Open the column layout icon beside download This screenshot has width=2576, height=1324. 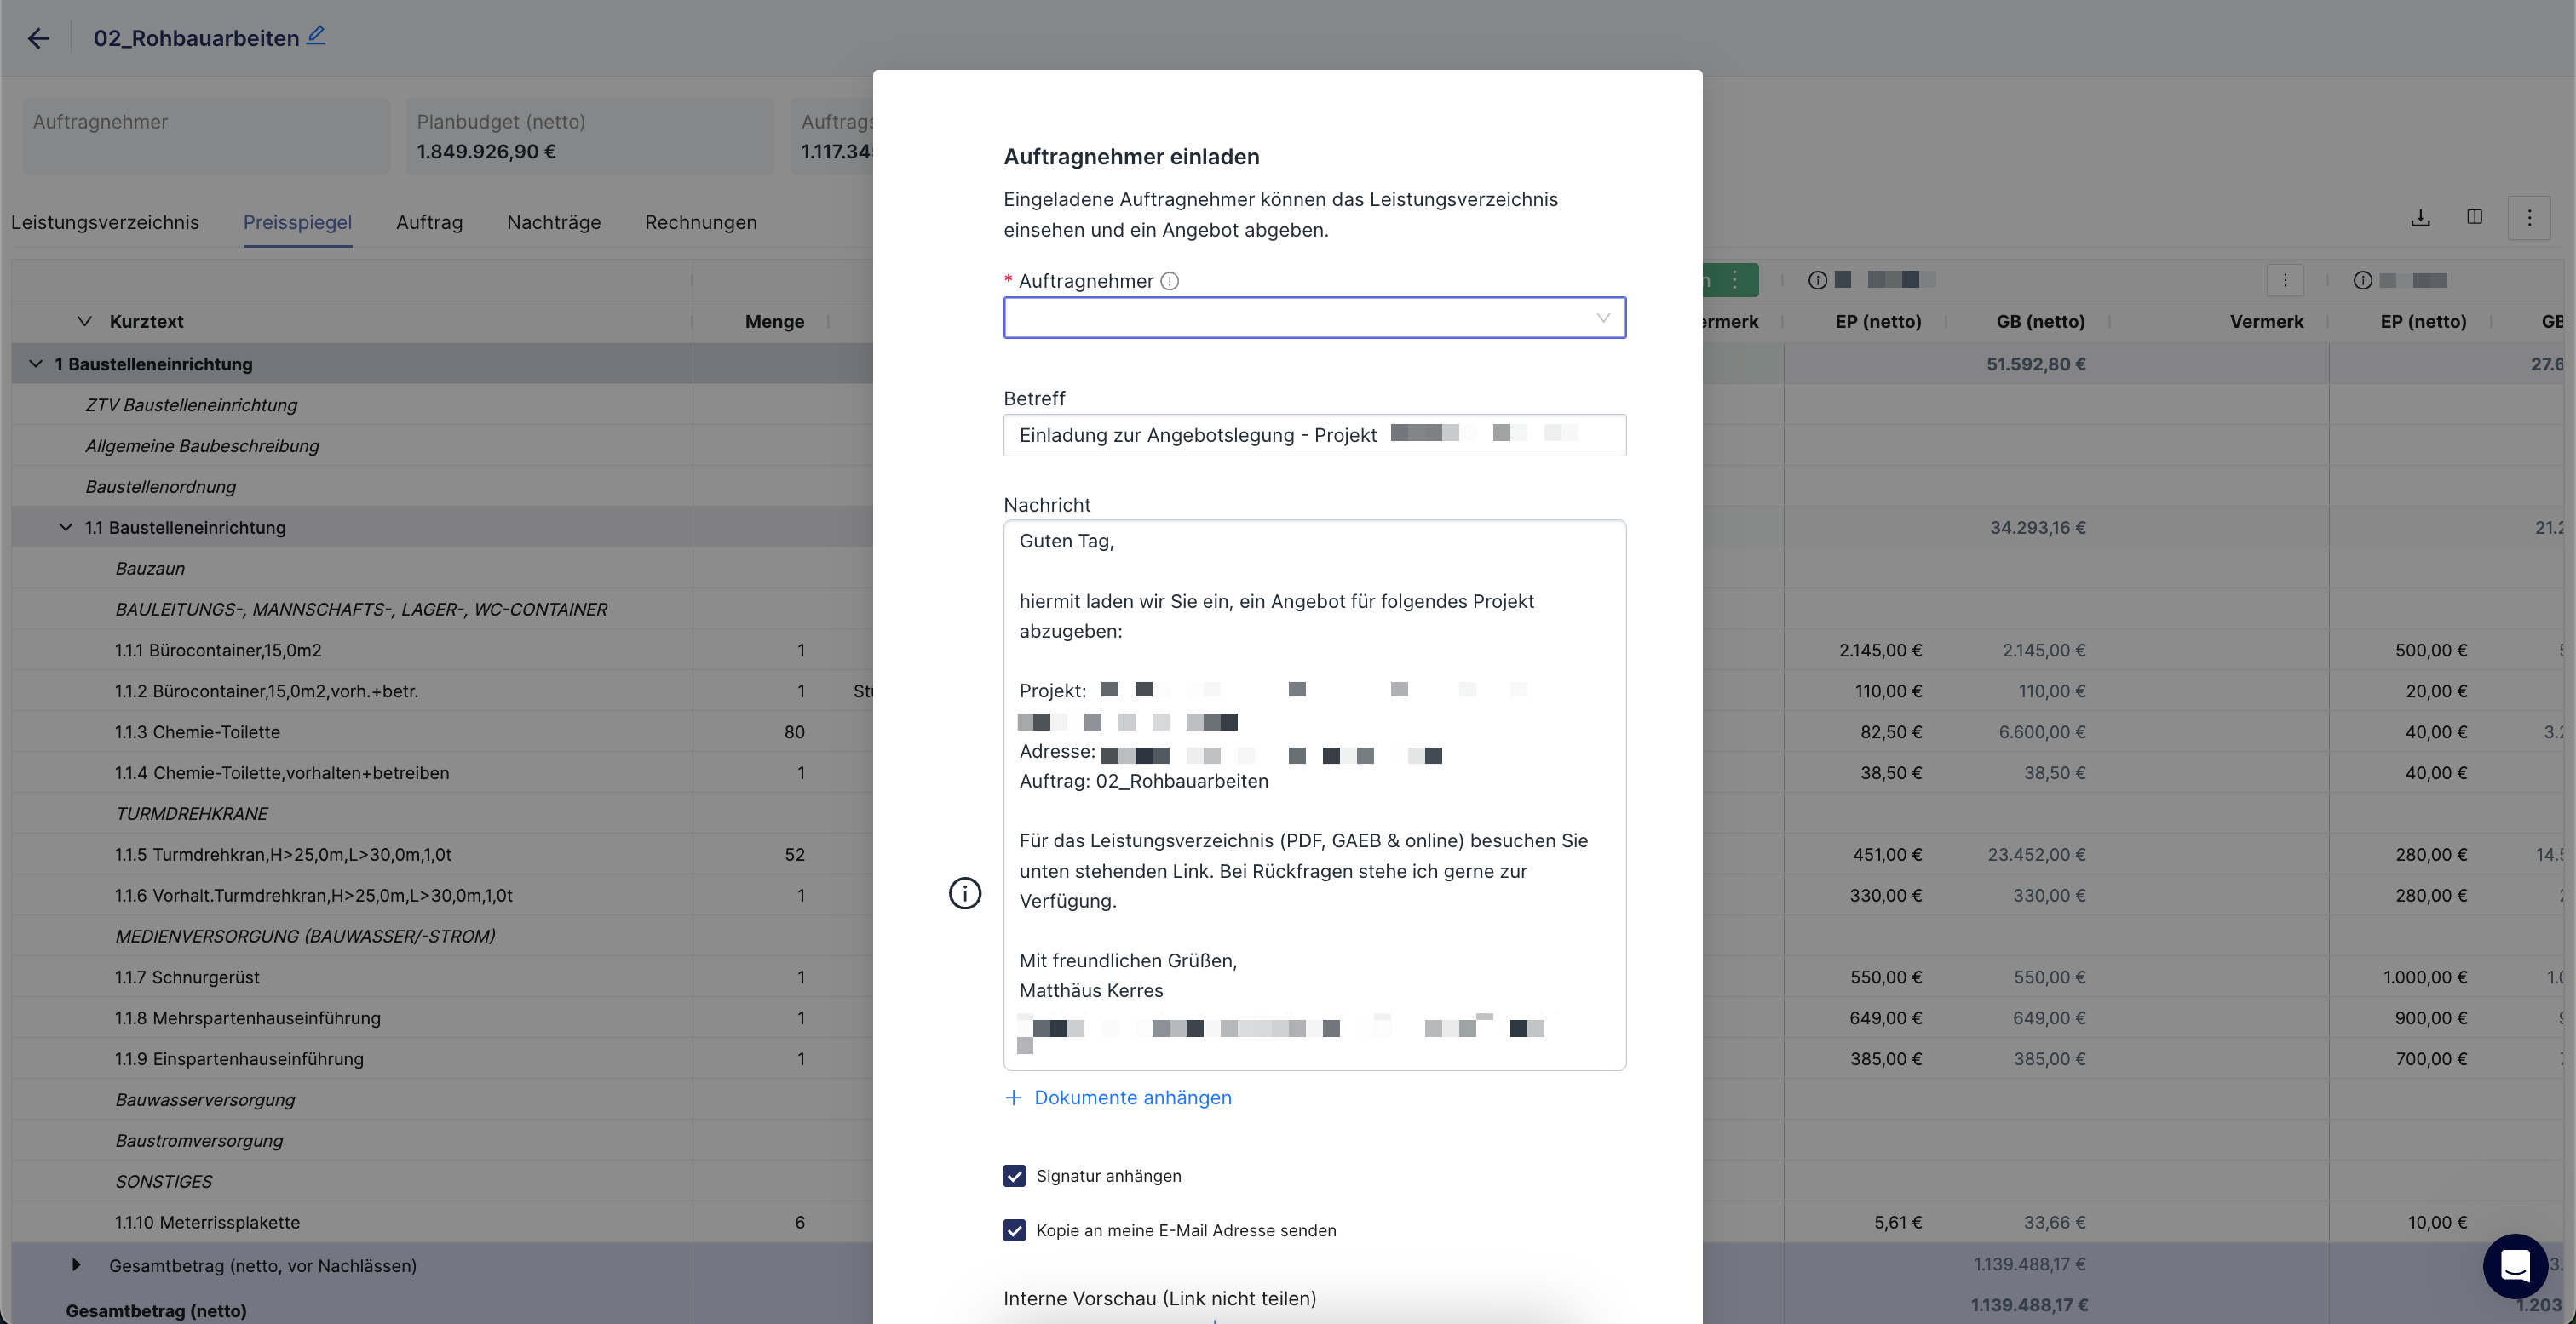[2474, 218]
